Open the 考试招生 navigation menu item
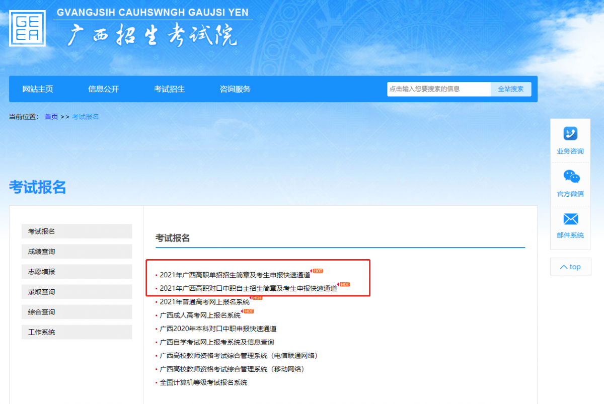The width and height of the screenshot is (604, 404). click(x=169, y=89)
